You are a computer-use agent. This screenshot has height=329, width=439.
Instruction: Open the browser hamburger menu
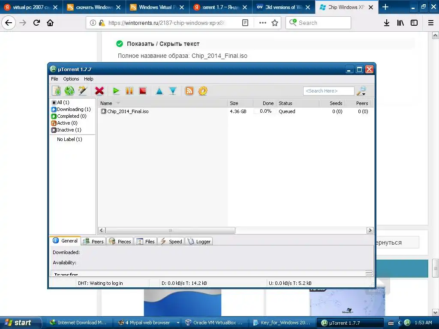(x=431, y=23)
